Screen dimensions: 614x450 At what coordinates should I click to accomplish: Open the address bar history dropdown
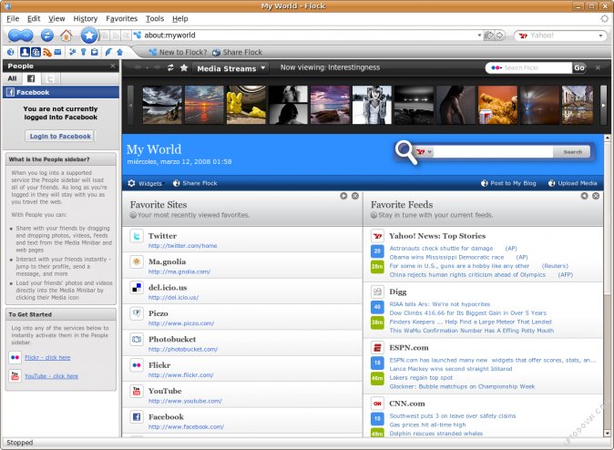[x=478, y=36]
